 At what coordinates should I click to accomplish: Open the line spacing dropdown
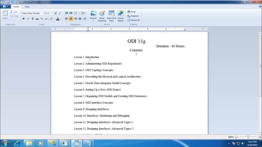[84, 13]
